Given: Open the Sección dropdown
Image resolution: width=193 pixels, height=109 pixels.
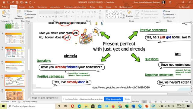Looking at the screenshot, I should click(30, 18).
